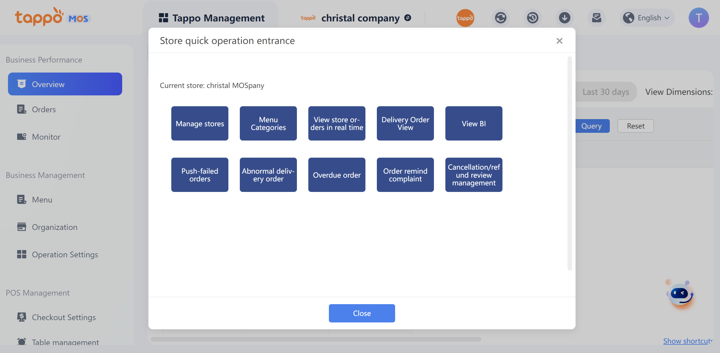
Task: Click the refresh sync icon in header
Action: pyautogui.click(x=500, y=18)
